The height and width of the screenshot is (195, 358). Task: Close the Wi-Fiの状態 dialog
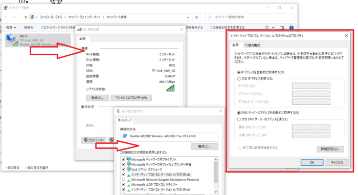(182, 30)
